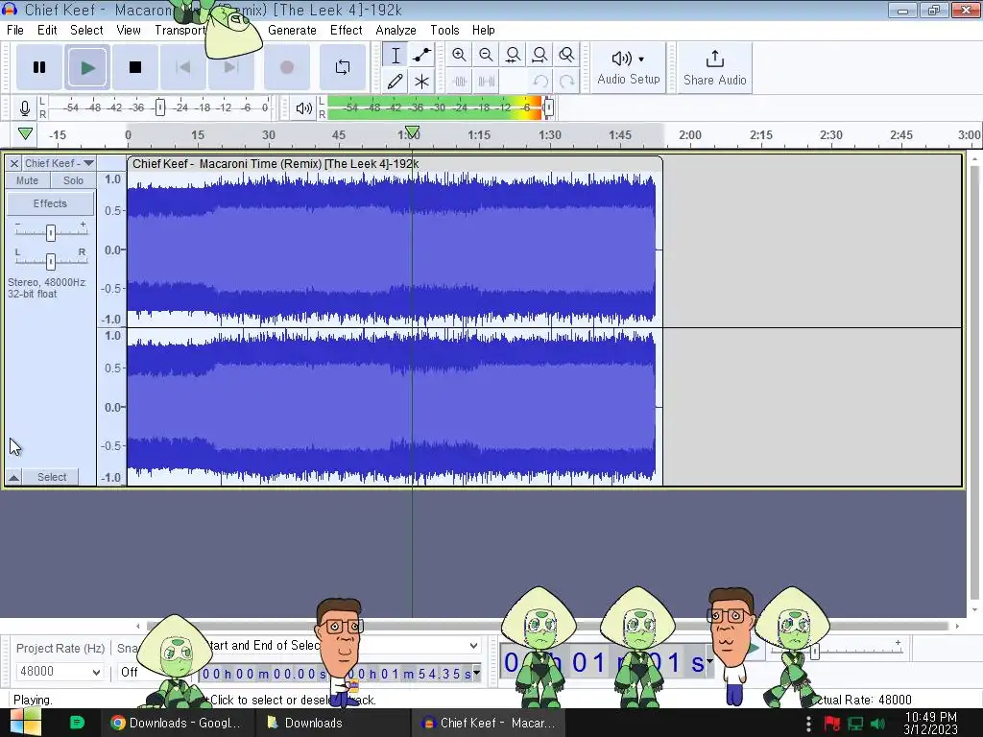Skip to start of the track

[183, 67]
